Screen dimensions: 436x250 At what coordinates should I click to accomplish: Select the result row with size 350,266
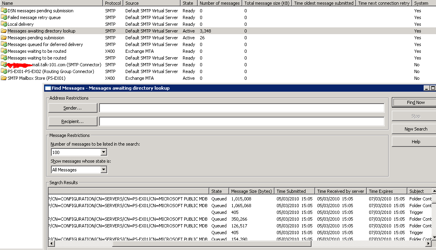click(240, 219)
